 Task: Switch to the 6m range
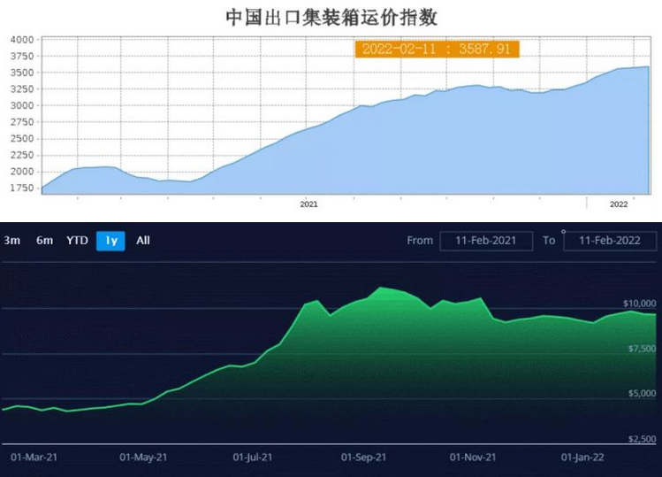click(x=44, y=240)
